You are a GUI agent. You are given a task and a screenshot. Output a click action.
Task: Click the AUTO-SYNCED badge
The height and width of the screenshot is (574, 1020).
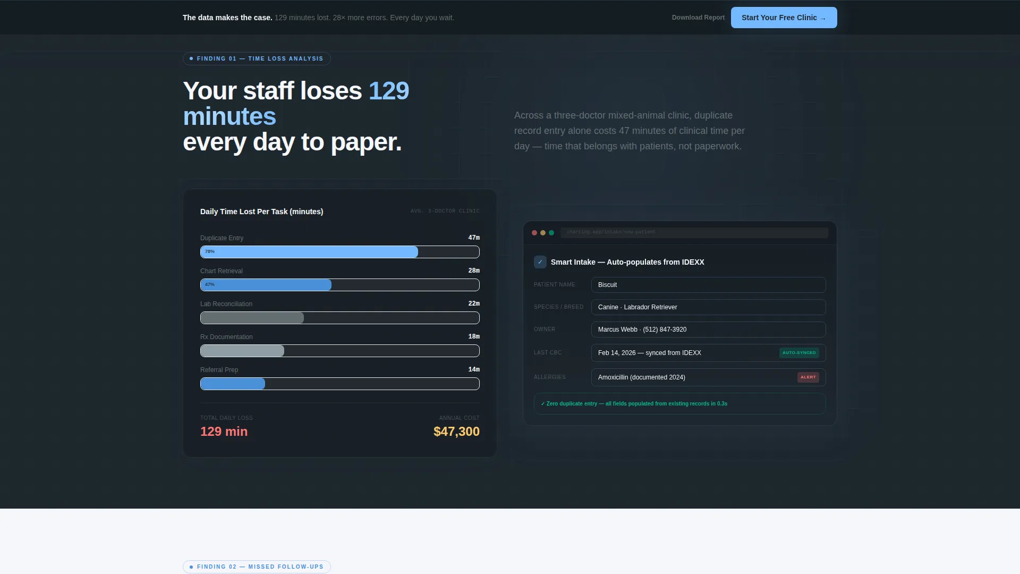pos(799,353)
